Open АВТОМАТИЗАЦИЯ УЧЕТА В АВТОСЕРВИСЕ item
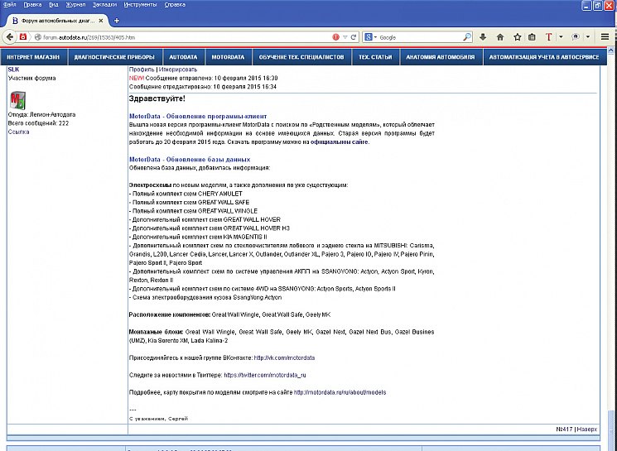 coord(544,57)
